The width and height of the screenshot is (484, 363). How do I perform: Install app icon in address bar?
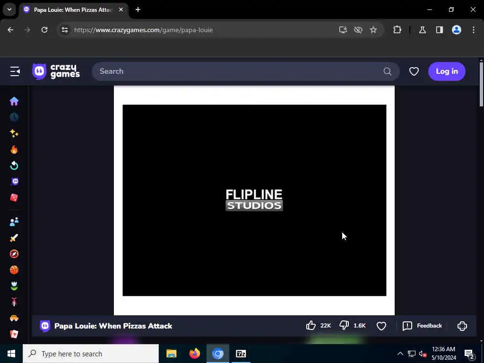pos(343,30)
